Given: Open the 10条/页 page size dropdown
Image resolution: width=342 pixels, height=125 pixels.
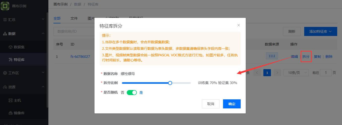Looking at the screenshot, I should coord(296,73).
